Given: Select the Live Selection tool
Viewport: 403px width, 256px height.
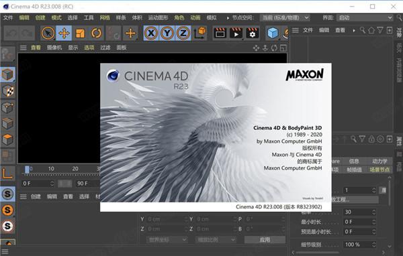Looking at the screenshot, I should (x=48, y=33).
